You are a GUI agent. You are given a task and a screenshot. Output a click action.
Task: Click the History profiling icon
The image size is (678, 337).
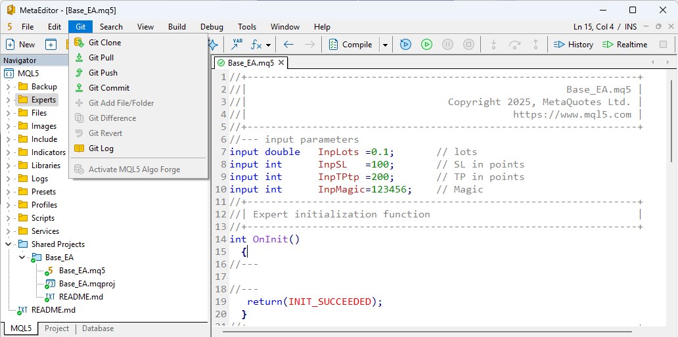pos(560,45)
